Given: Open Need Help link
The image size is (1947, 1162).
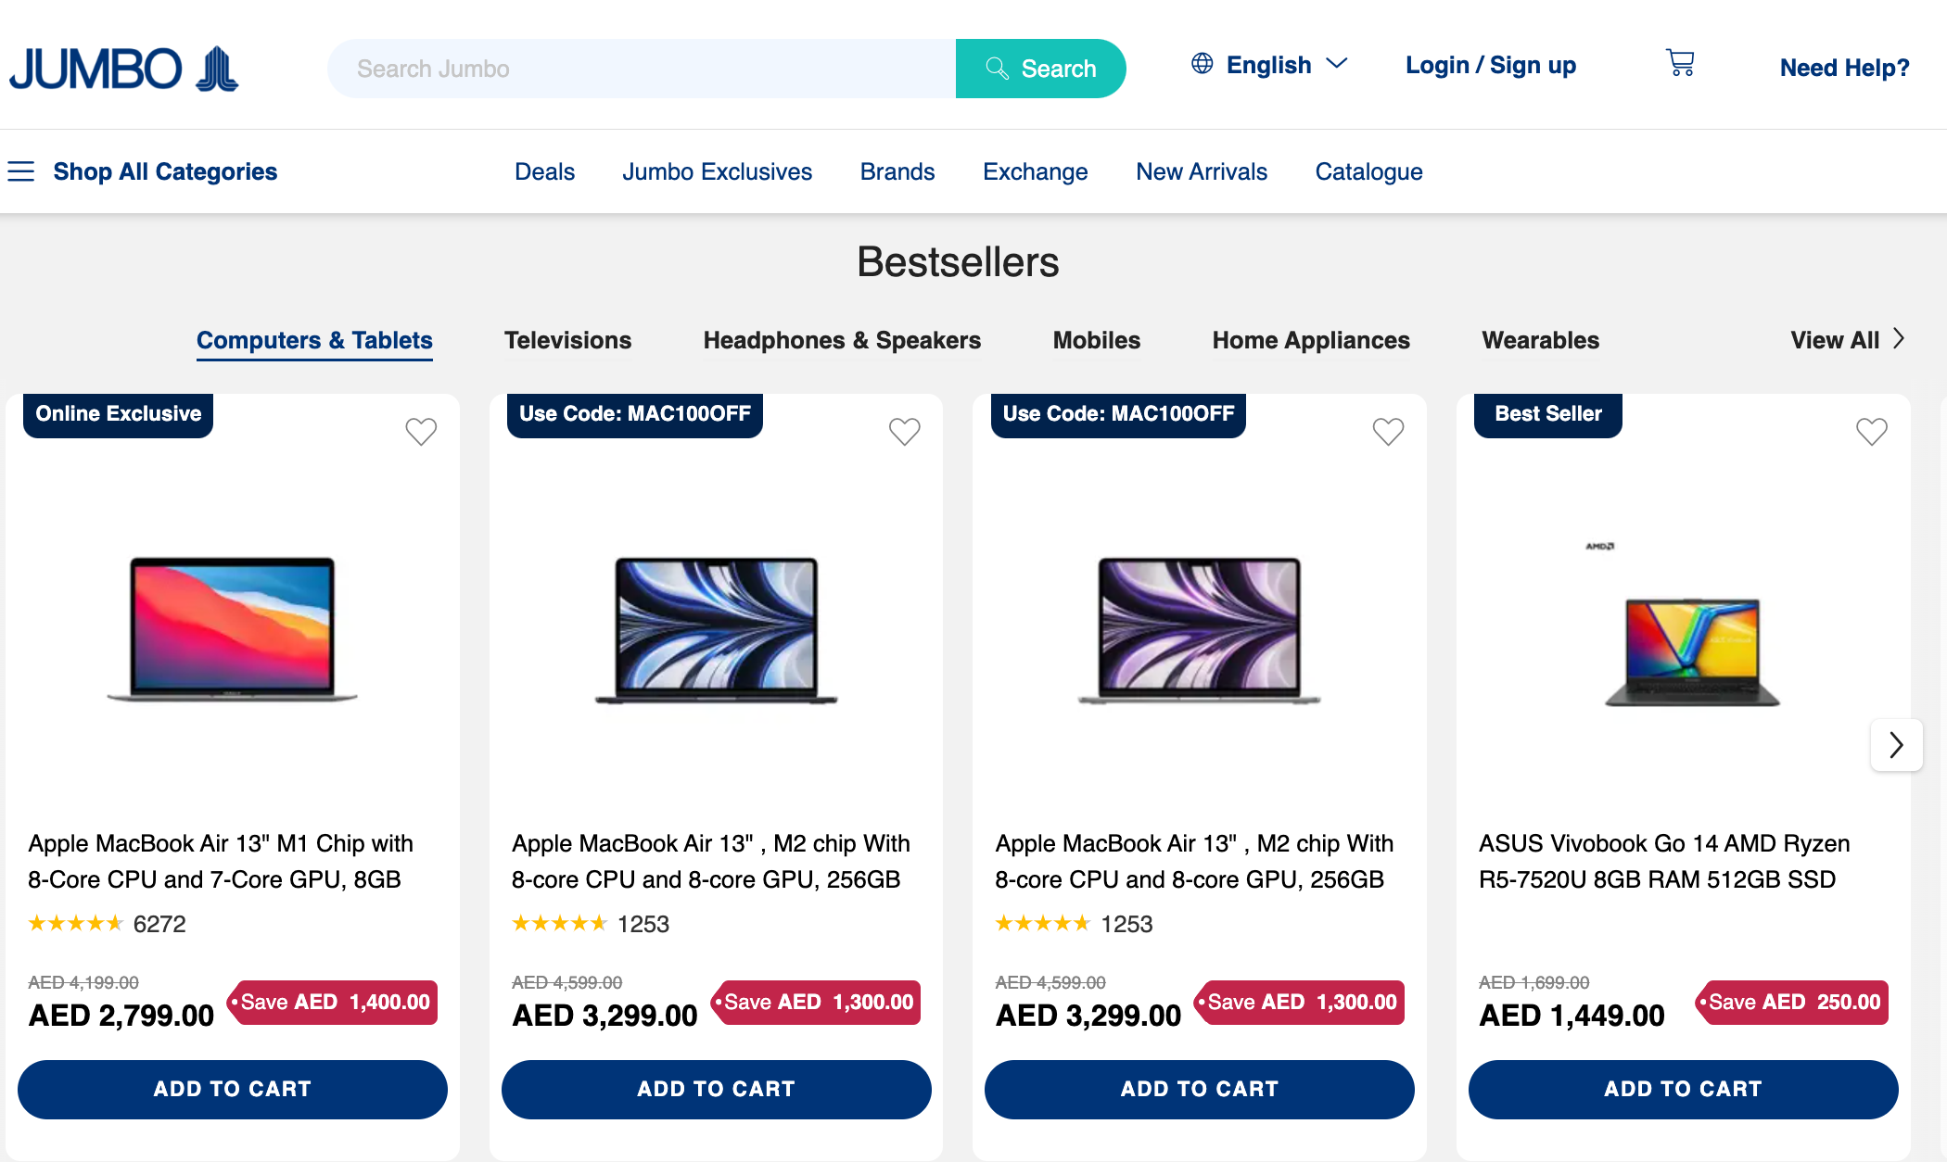Looking at the screenshot, I should coord(1844,68).
